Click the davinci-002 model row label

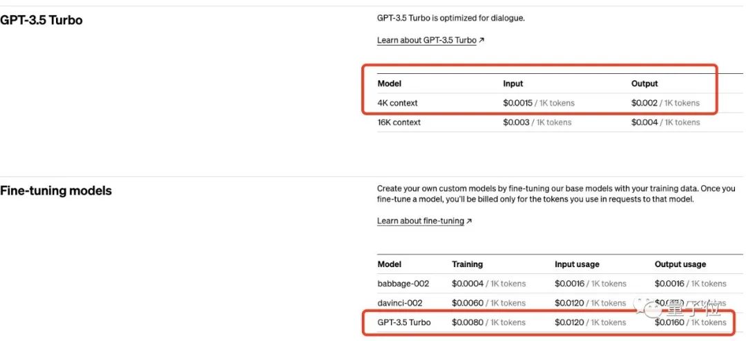click(400, 303)
